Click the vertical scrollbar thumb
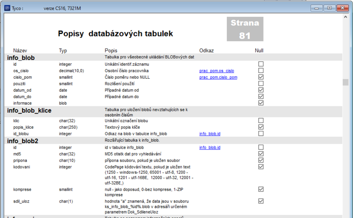This screenshot has height=218, width=353. (345, 82)
